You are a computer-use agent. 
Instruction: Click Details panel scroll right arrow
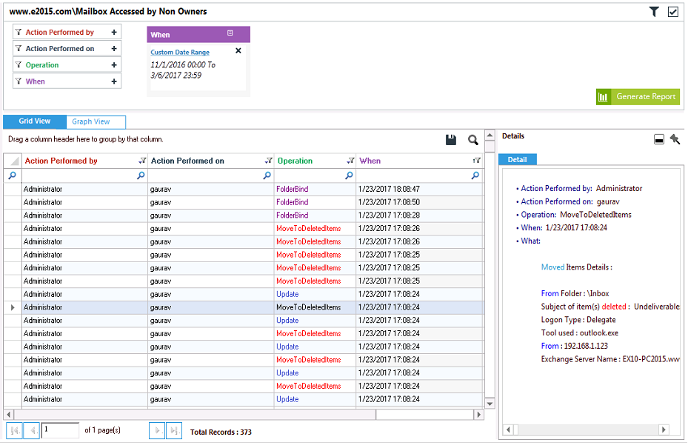pos(664,429)
